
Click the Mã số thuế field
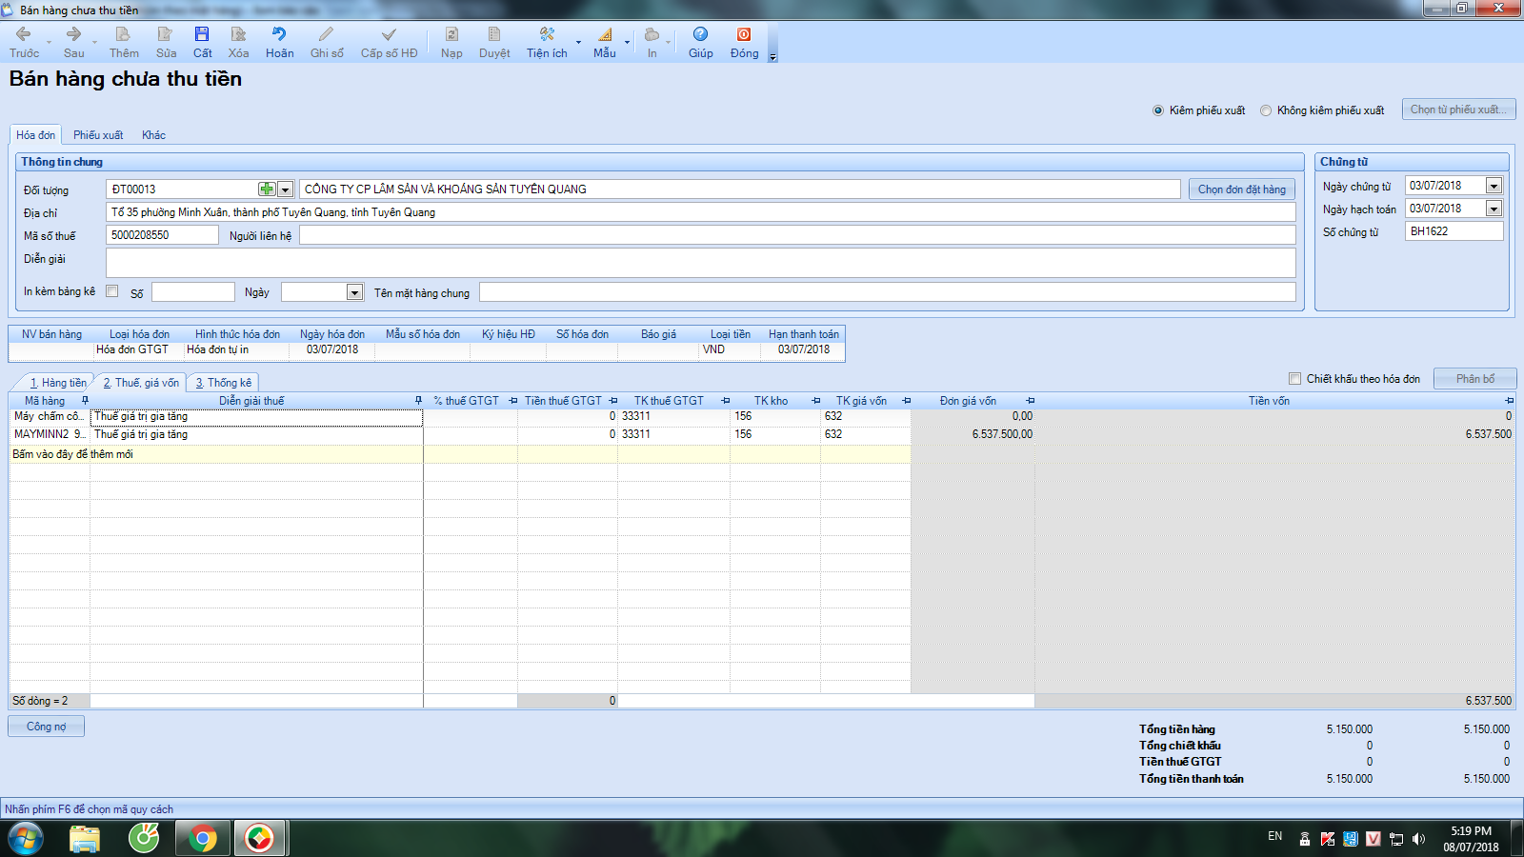(162, 235)
